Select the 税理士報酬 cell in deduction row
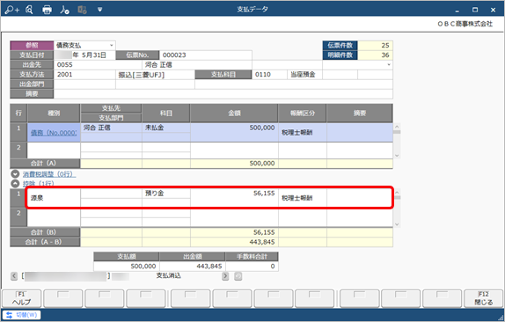 pyautogui.click(x=303, y=198)
